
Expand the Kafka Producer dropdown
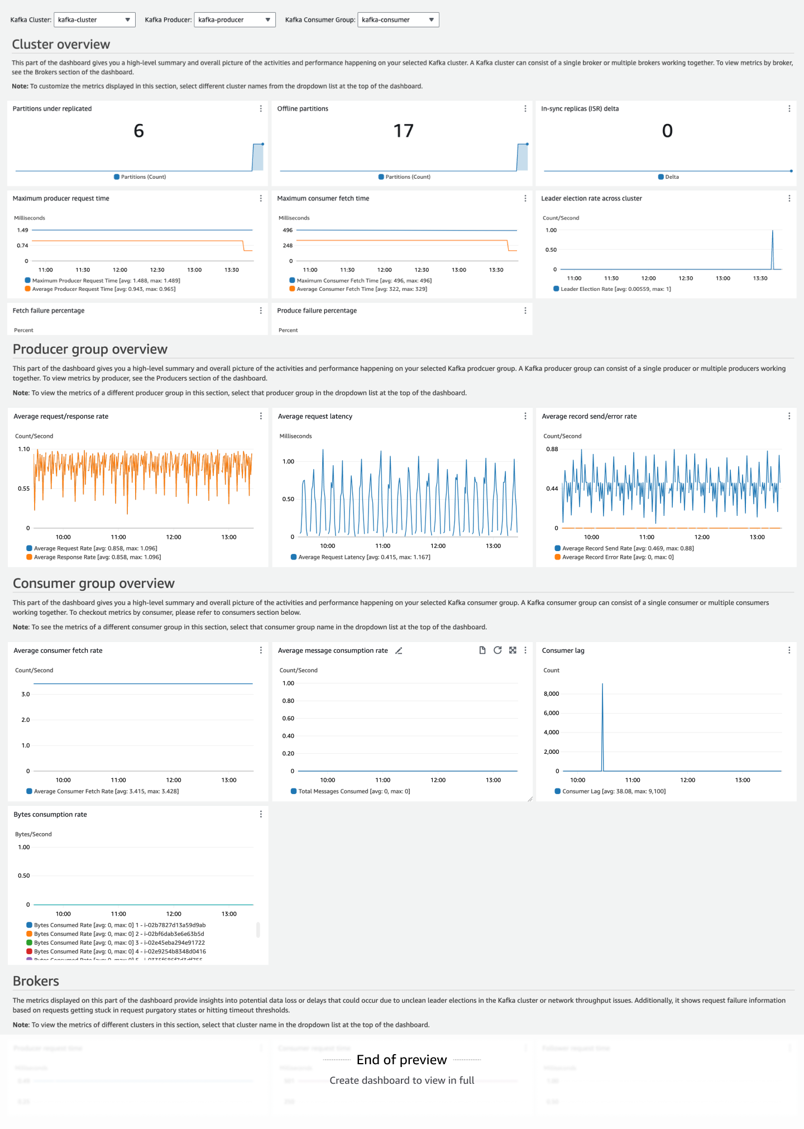click(234, 20)
